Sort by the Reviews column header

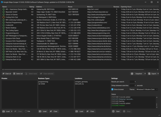(x=116, y=7)
